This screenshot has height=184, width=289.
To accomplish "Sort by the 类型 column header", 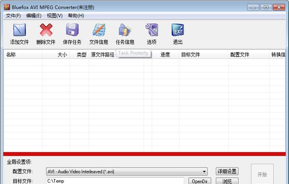I will pyautogui.click(x=79, y=55).
